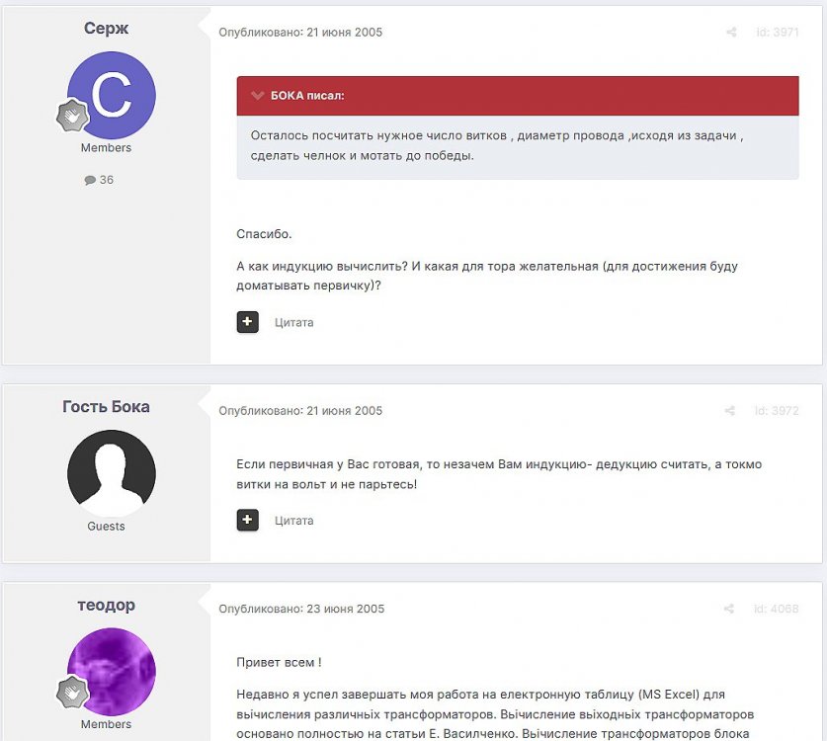The image size is (827, 741).
Task: Click теодор's purple avatar image
Action: 112,671
